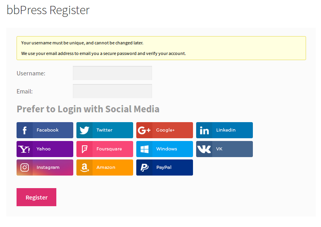Sign in with the Twitter text label
321x227 pixels.
(104, 130)
